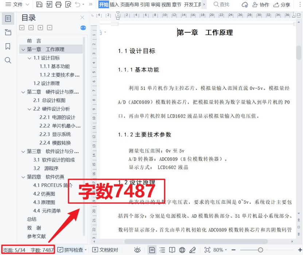Open Print Preview icon

click(68, 4)
